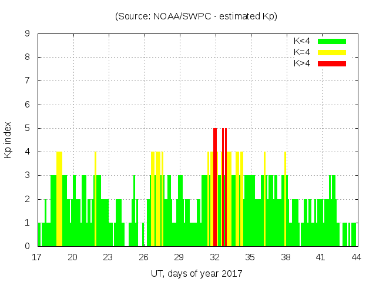Click the green K<4 legend swatch
Screen dimensions: 376x282
pos(332,41)
